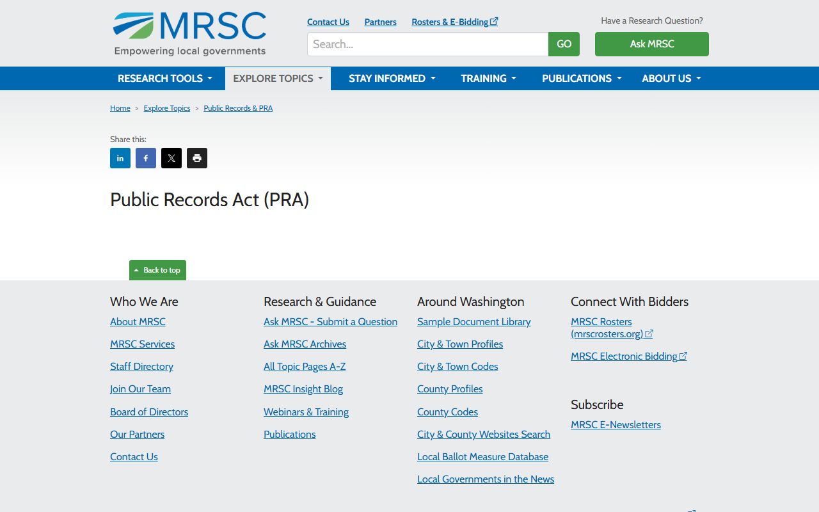Click the MRSC logo
The height and width of the screenshot is (512, 819).
point(189,33)
